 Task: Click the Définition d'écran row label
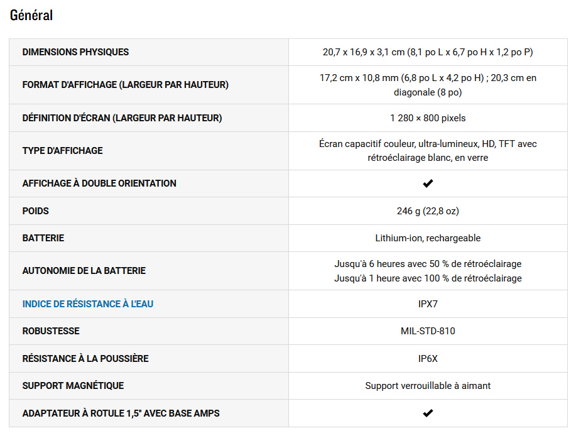tap(122, 118)
